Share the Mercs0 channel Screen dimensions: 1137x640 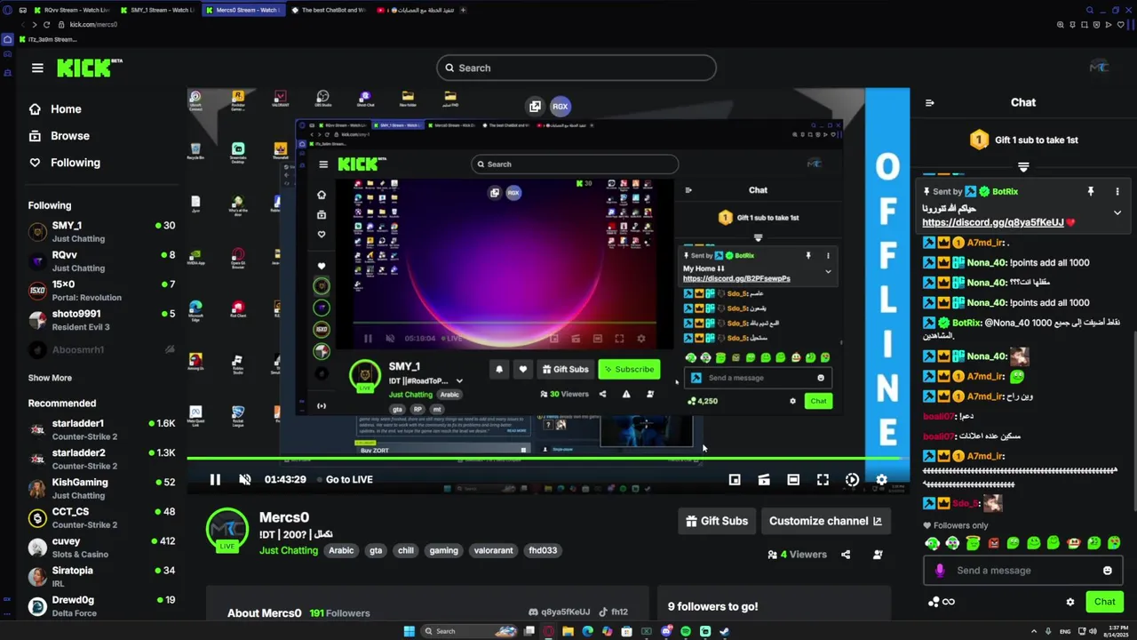coord(846,555)
